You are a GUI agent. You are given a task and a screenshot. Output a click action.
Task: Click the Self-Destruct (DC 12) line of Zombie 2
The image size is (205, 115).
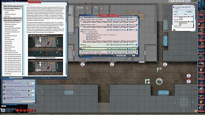(94, 36)
